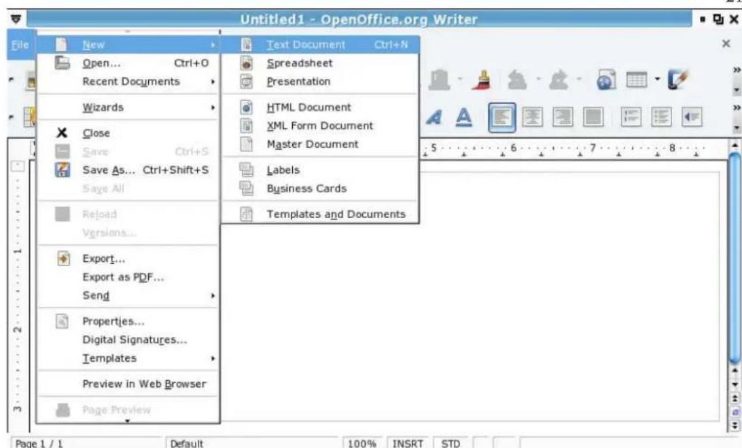Click Templates and Documents label
Image resolution: width=742 pixels, height=448 pixels.
336,214
